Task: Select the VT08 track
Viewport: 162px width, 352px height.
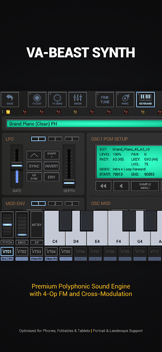Action: (x=110, y=251)
